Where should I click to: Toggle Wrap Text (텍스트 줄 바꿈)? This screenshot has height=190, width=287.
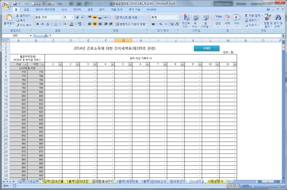pyautogui.click(x=126, y=17)
